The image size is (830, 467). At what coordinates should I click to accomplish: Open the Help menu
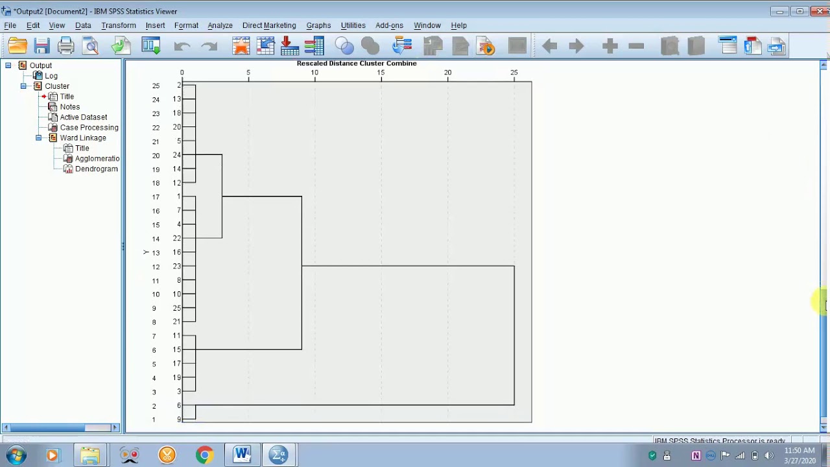point(458,25)
